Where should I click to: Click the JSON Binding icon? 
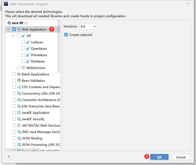coord(19,138)
